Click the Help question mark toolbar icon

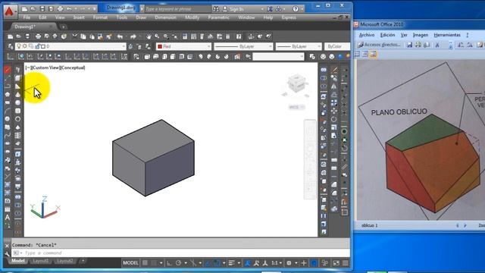pos(239,36)
